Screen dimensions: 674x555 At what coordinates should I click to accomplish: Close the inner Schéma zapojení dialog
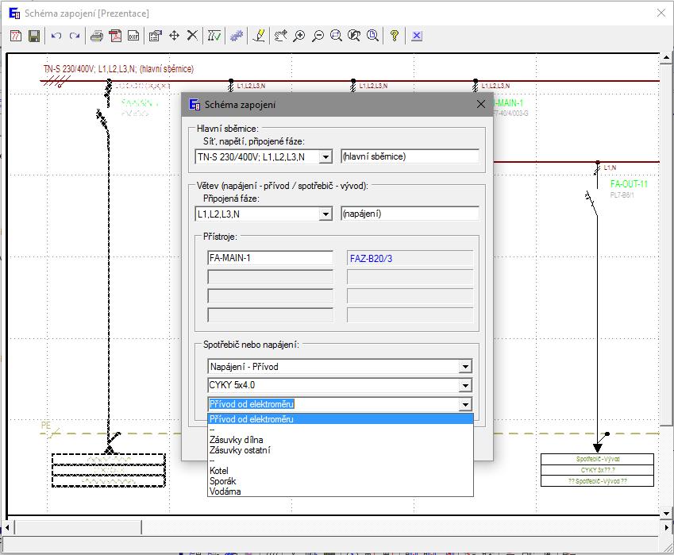tap(481, 104)
